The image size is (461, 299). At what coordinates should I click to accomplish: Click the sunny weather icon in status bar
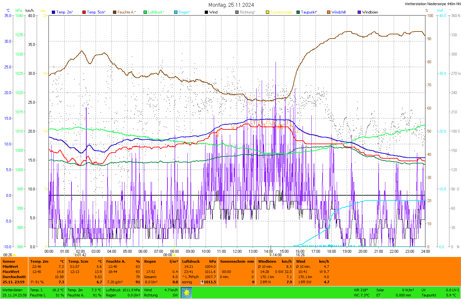coord(186,293)
